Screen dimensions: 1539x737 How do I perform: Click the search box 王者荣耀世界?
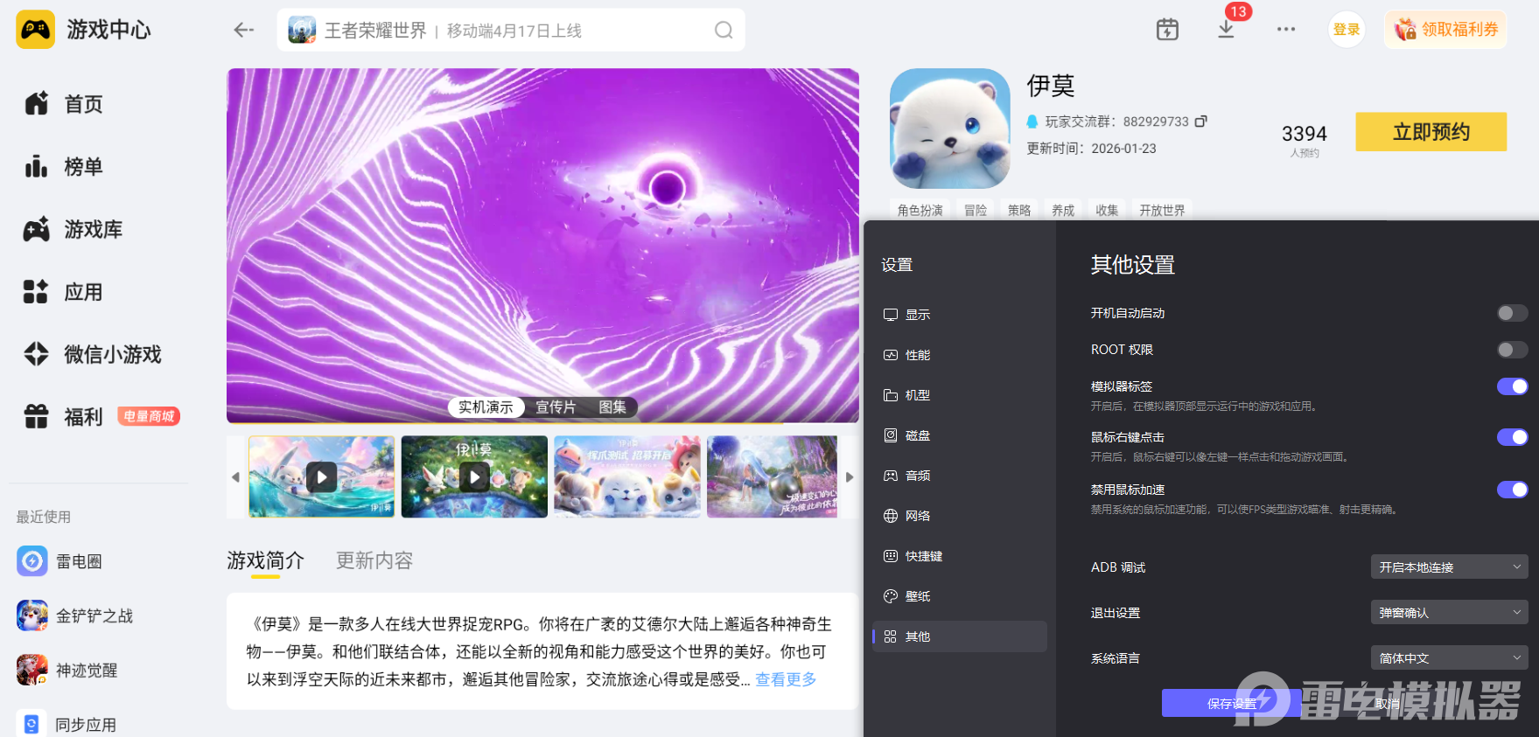(x=511, y=31)
